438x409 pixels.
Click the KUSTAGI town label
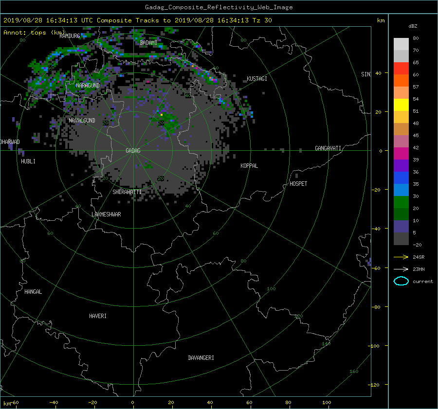pos(256,79)
